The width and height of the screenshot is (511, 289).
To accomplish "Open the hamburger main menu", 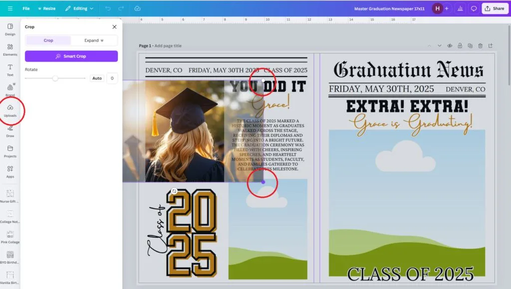I will tap(10, 8).
